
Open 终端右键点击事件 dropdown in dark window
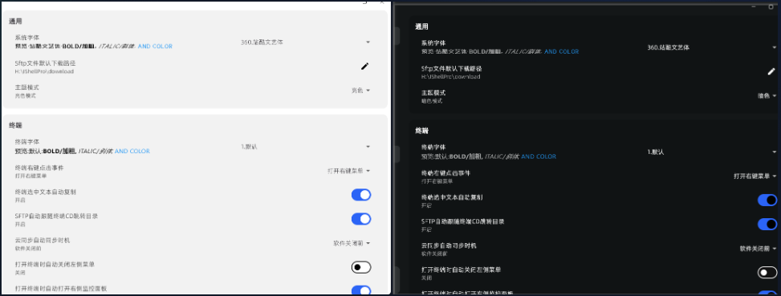pyautogui.click(x=755, y=176)
